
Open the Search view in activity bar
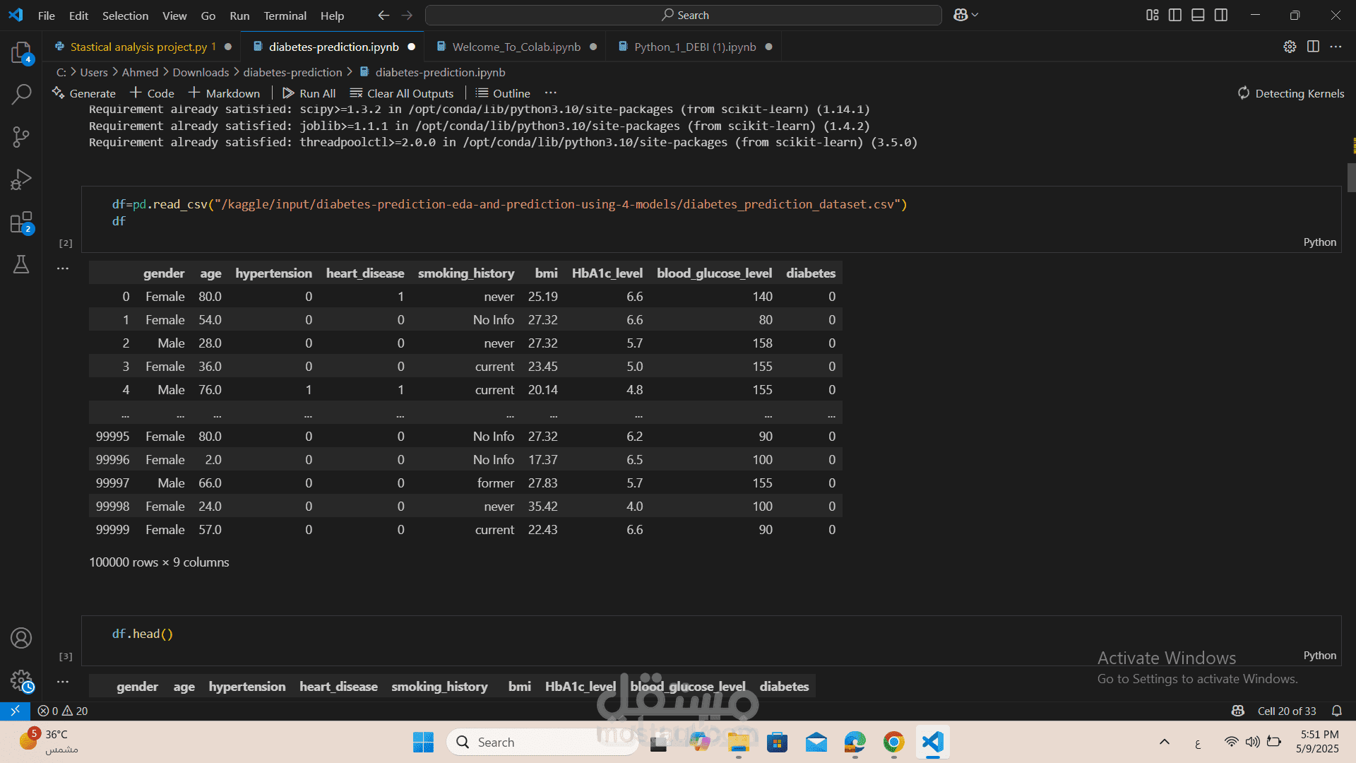(21, 94)
